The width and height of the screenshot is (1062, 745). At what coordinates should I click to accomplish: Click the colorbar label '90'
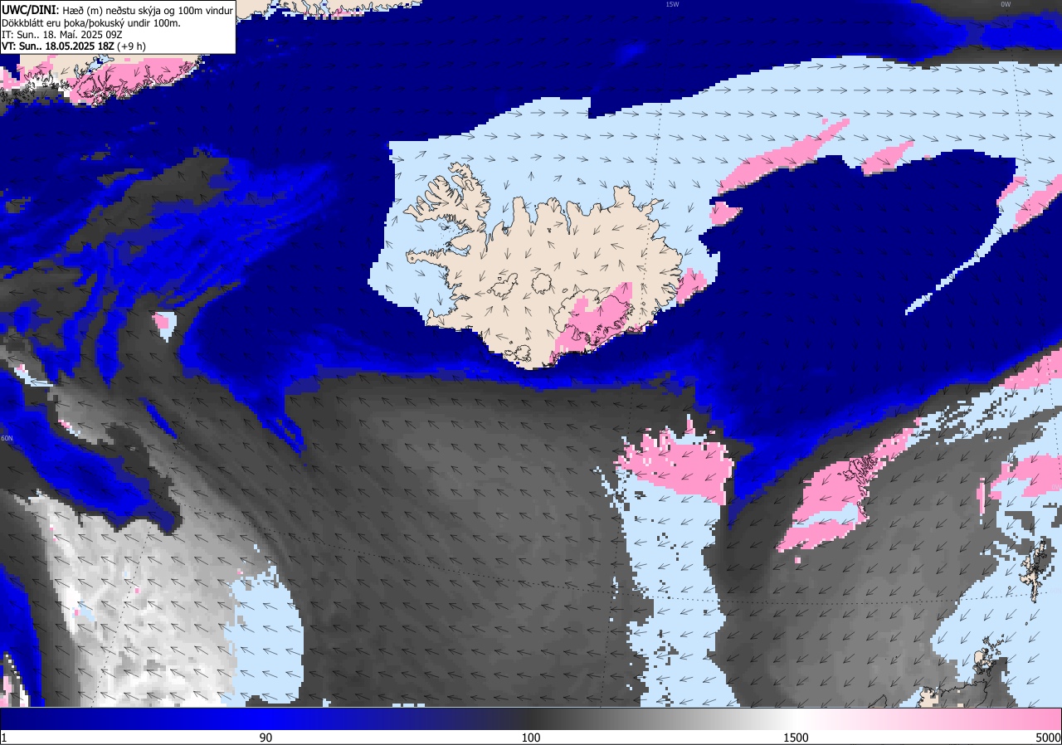(x=265, y=738)
